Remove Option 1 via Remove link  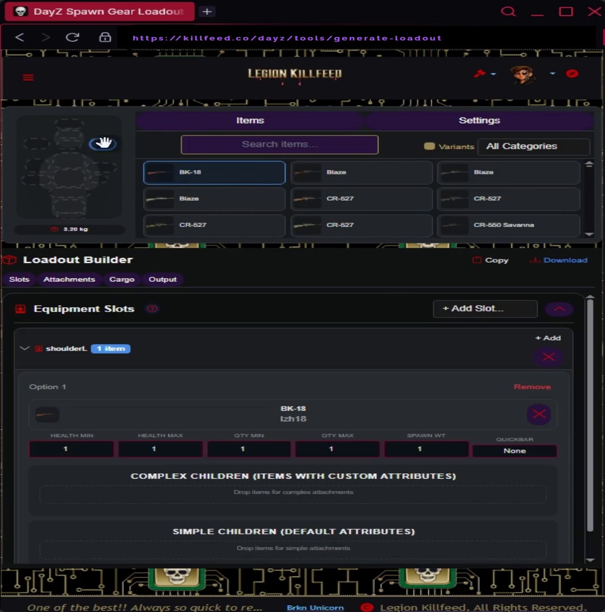(532, 387)
